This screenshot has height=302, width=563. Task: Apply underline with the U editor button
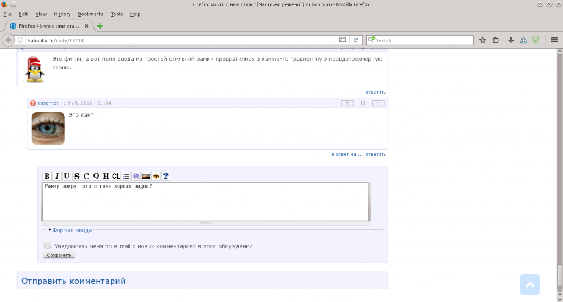[x=67, y=177]
